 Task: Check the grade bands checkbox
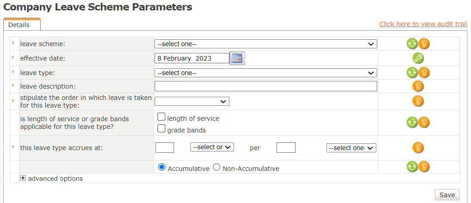[x=161, y=129]
